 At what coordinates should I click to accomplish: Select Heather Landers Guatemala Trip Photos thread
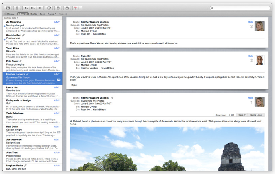33,78
